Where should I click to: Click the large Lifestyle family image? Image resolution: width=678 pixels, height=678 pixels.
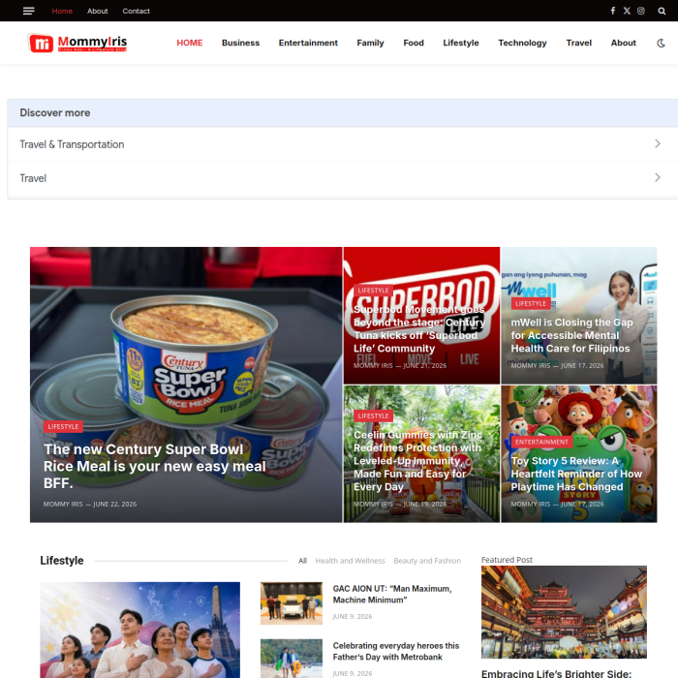pyautogui.click(x=140, y=630)
